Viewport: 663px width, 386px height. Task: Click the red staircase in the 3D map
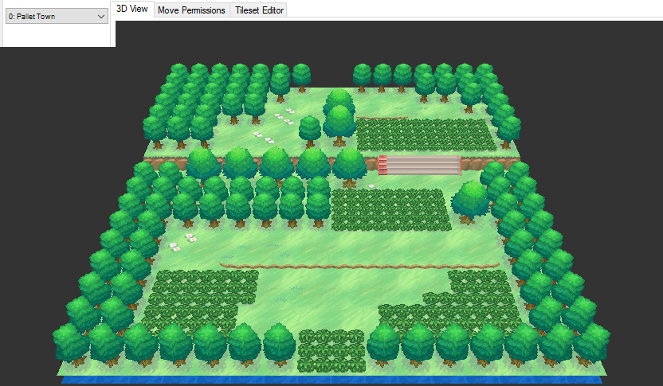[x=419, y=165]
